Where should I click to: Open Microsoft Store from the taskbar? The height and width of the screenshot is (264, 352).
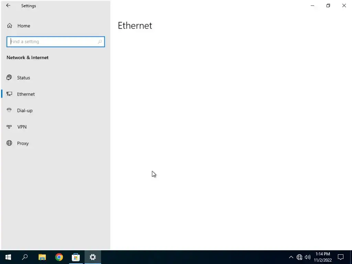76,257
